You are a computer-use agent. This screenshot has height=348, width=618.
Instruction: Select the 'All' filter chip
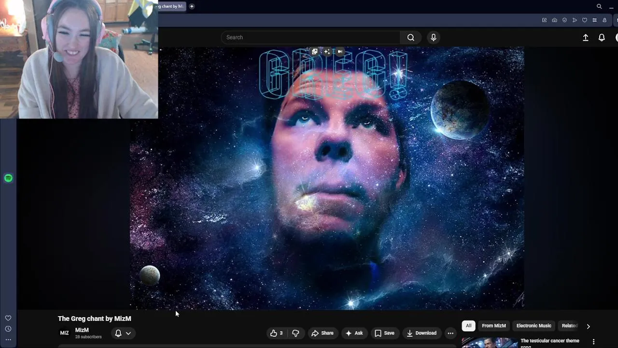pos(468,326)
